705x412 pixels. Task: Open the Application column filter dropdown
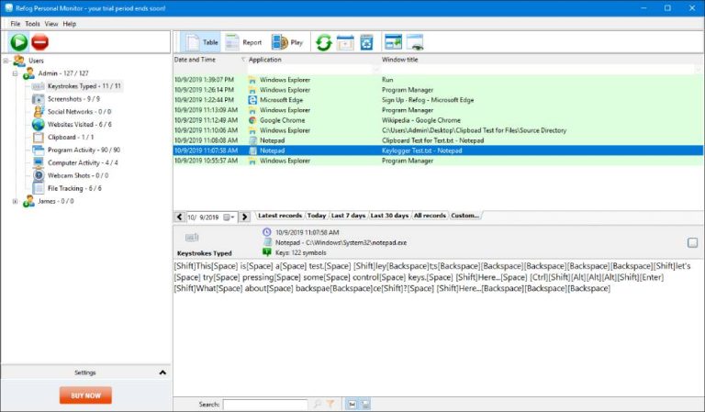coord(375,70)
